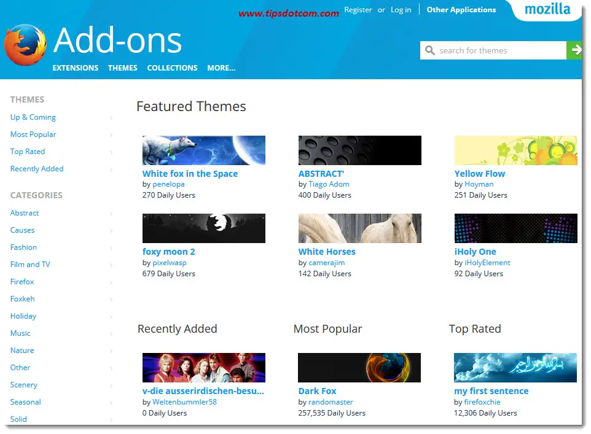Open the Other Applications menu

(461, 10)
